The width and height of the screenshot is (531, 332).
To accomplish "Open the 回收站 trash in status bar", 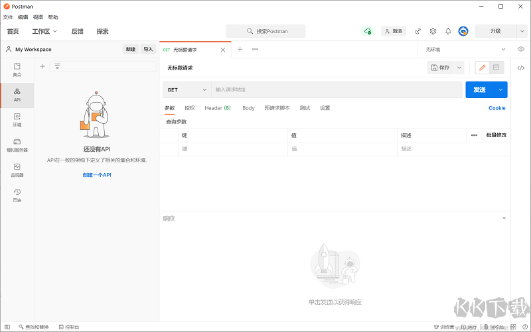I will [x=494, y=327].
